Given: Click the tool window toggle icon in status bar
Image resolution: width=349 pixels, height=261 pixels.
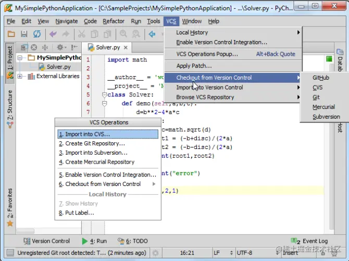Looking at the screenshot, I should pyautogui.click(x=10, y=253).
